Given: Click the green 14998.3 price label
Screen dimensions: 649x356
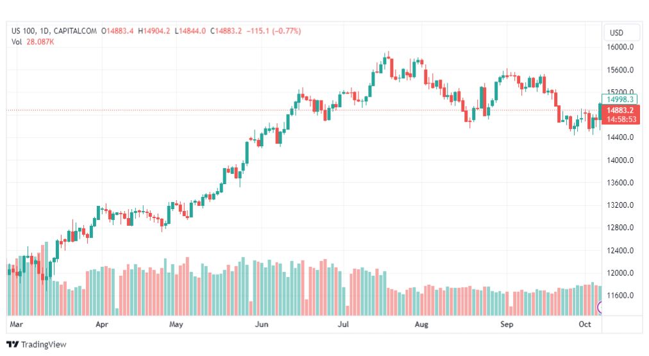Looking at the screenshot, I should (620, 99).
